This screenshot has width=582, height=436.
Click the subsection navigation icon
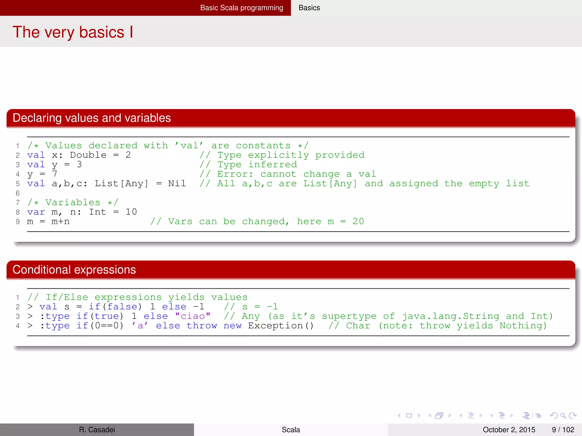(471, 416)
